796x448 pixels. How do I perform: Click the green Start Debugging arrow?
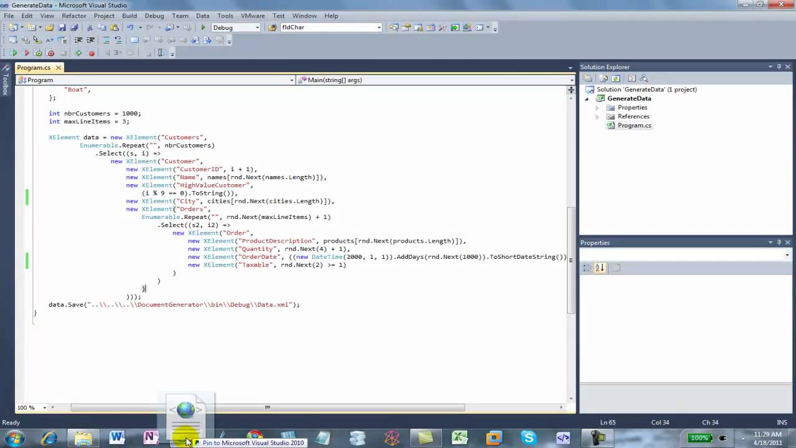[203, 27]
